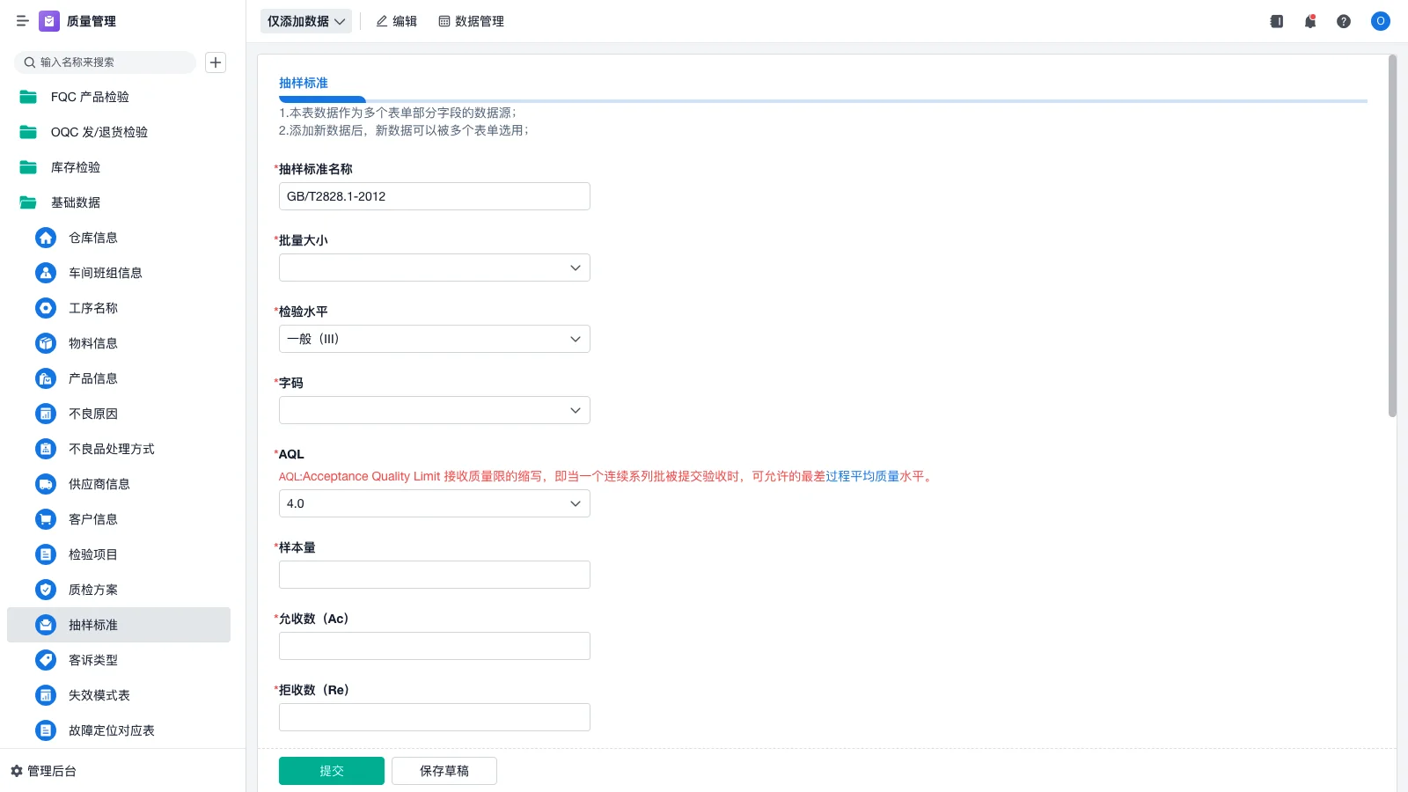Click the help question-mark icon
1408x792 pixels.
click(x=1344, y=21)
